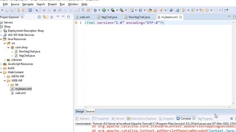
Task: Click the Disconnect debug icon
Action: (60, 10)
